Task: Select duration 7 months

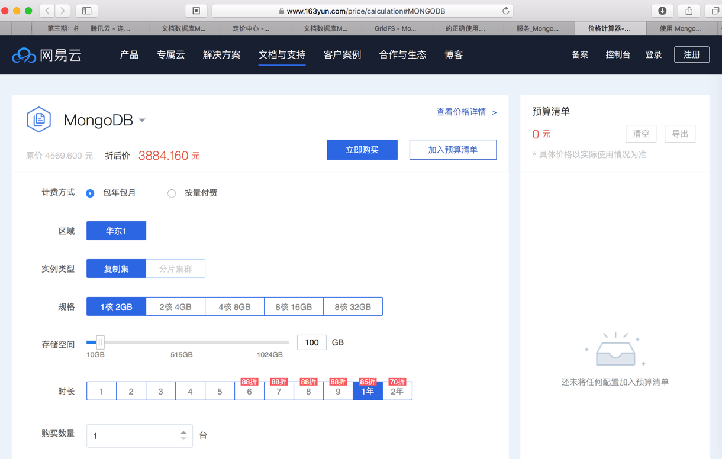Action: (279, 391)
